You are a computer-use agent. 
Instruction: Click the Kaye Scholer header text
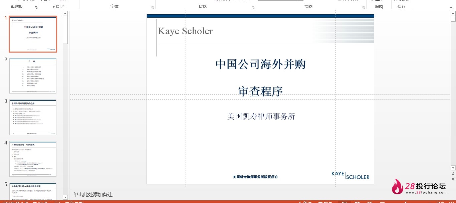coord(185,31)
